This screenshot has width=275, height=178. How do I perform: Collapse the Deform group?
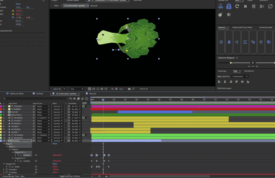click(10, 149)
